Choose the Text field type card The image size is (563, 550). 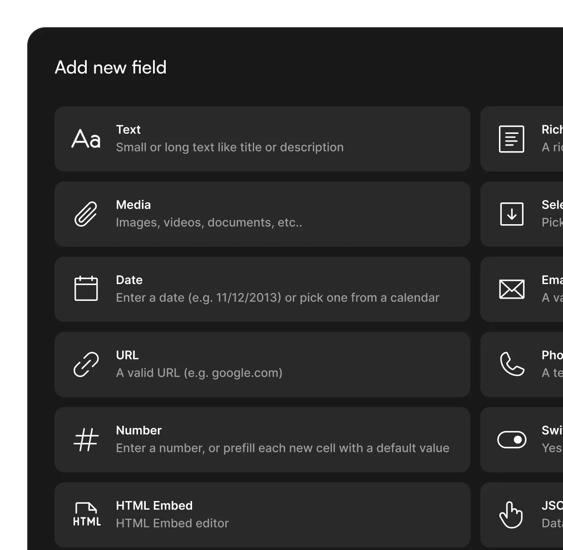coord(262,139)
